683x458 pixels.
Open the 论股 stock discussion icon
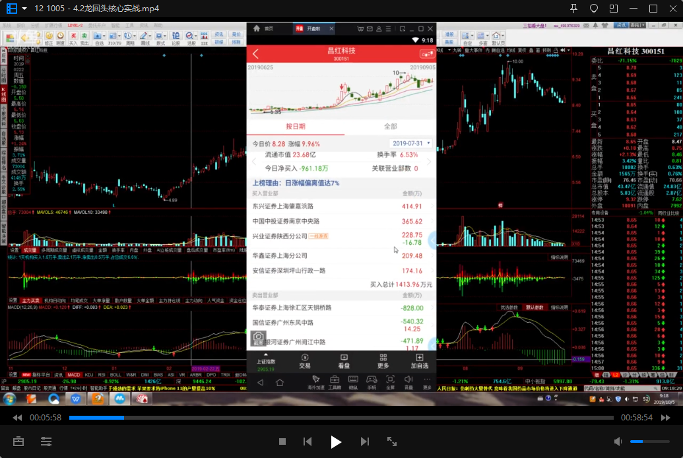(x=176, y=38)
